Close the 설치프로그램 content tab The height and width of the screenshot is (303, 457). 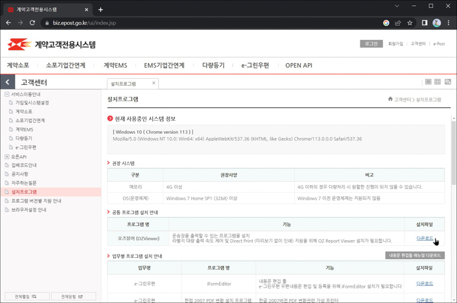pyautogui.click(x=154, y=83)
